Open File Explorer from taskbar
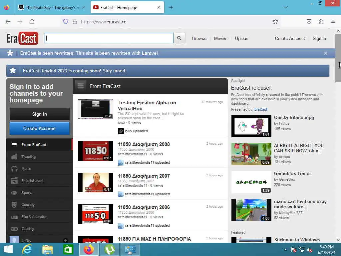341x256 pixels. (x=47, y=249)
